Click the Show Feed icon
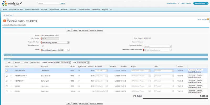The height and width of the screenshot is (105, 210). coord(4,15)
